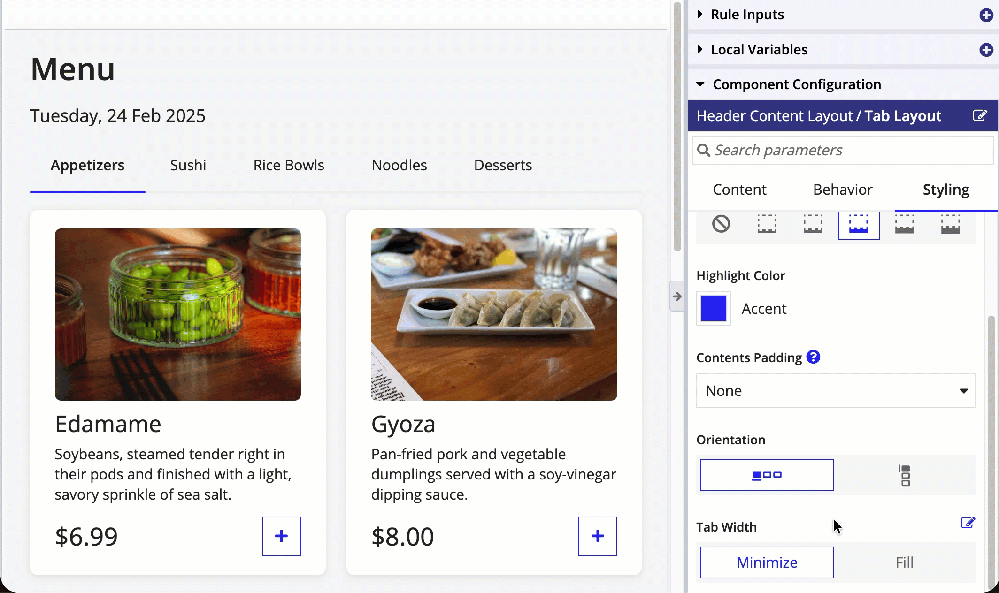999x593 pixels.
Task: Click the Gyoza dish photo
Action: pyautogui.click(x=494, y=314)
